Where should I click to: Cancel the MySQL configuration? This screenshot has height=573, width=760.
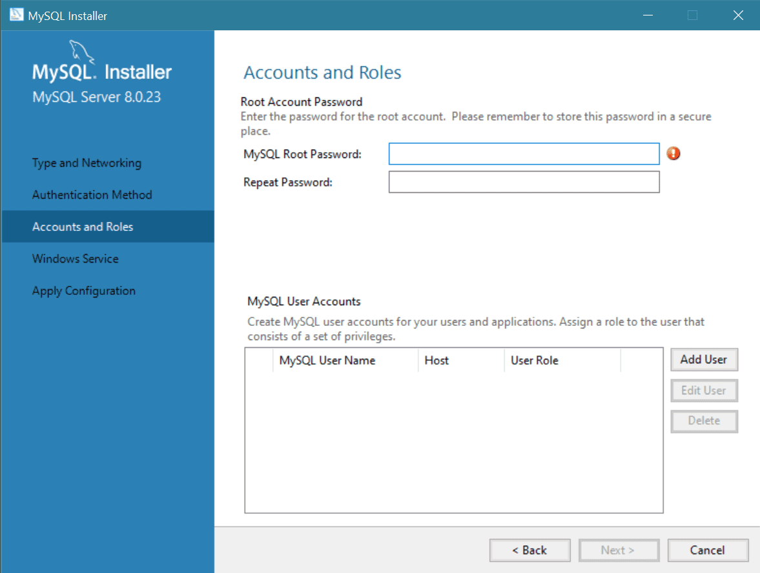click(x=708, y=550)
